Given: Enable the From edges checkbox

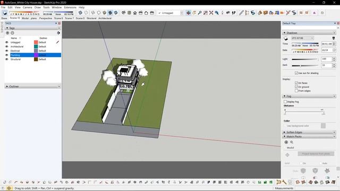Looking at the screenshot, I should pos(296,91).
